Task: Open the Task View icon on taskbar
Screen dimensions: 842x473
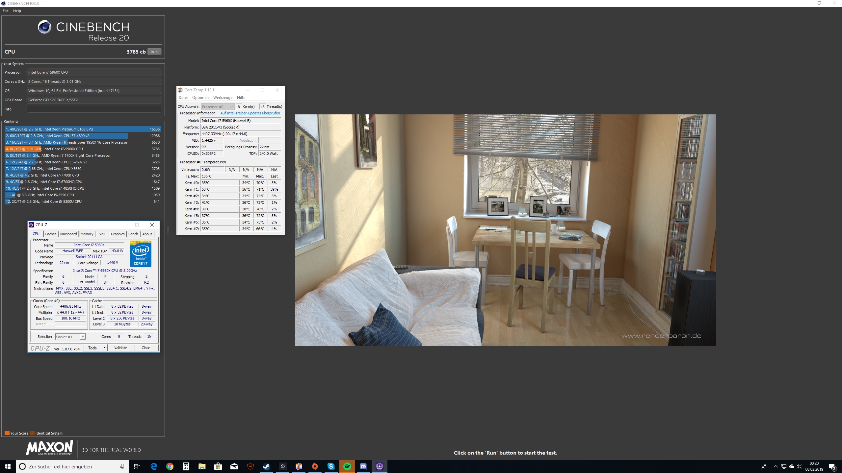Action: [x=137, y=466]
